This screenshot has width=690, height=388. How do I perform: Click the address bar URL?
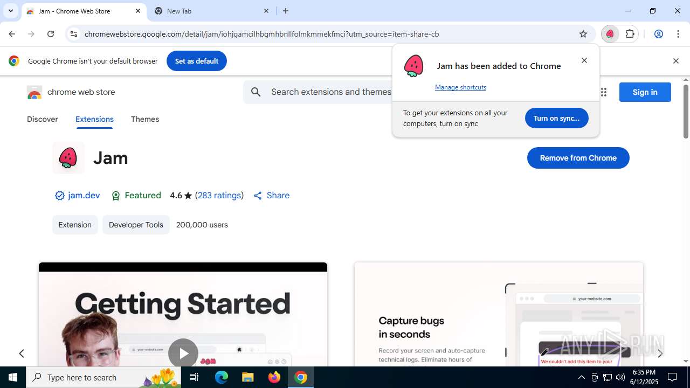(x=261, y=34)
